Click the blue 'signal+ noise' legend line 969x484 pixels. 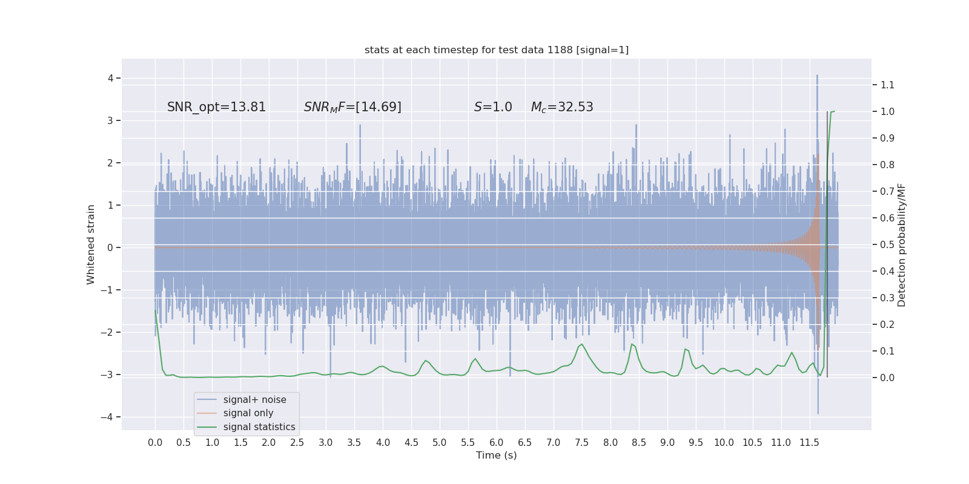click(207, 400)
